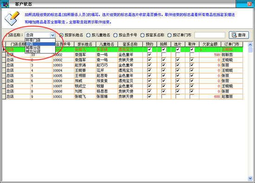Viewport: 255px width, 183px height.
Task: Click the 郭新蕊 order salesperson cell
Action: point(232,55)
